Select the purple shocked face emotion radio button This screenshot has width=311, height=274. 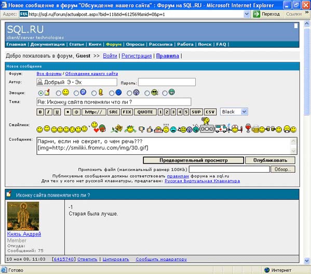pyautogui.click(x=129, y=93)
